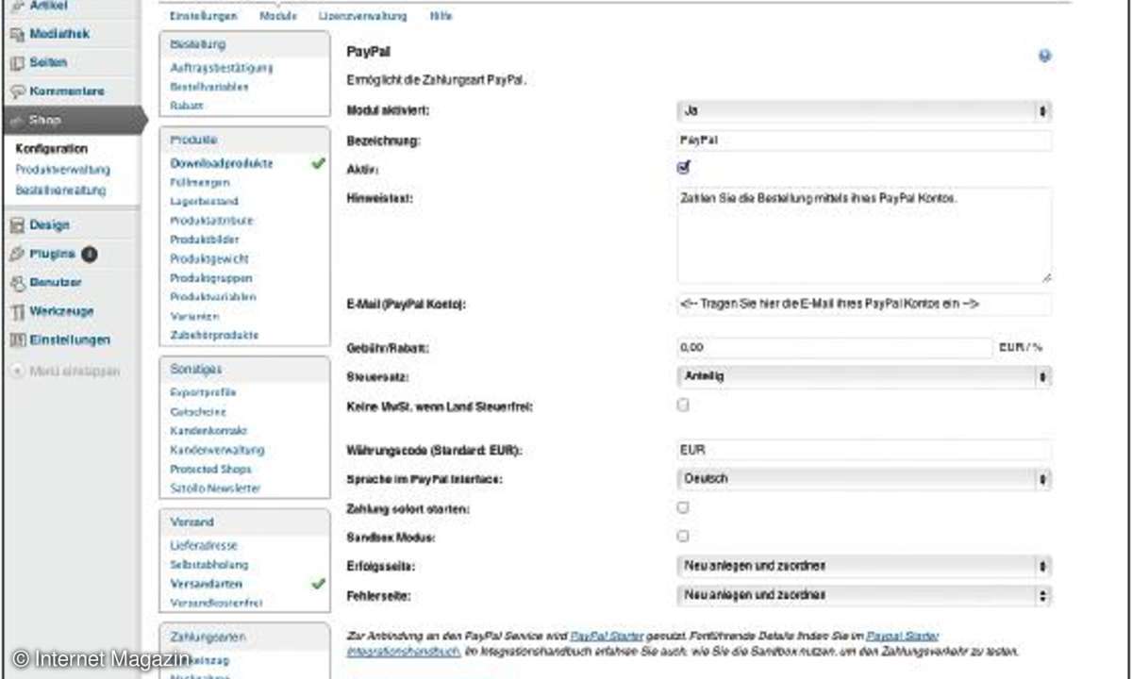Open the Kundenverwaltung module
Image resolution: width=1132 pixels, height=679 pixels.
pyautogui.click(x=217, y=450)
